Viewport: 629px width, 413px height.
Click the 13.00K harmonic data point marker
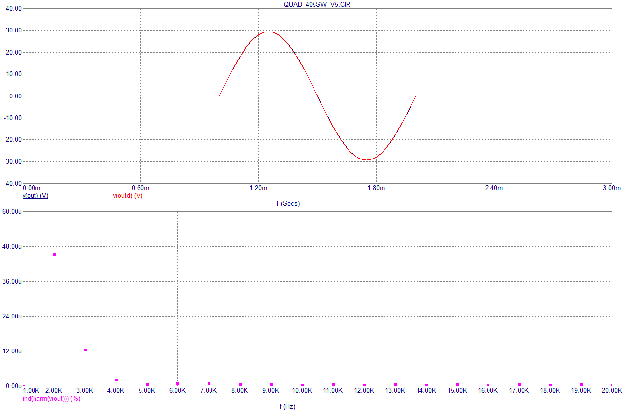(x=395, y=384)
